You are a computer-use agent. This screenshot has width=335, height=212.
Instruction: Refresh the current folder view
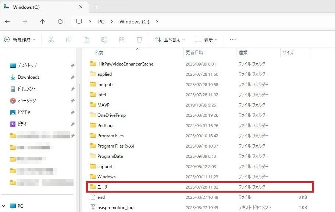coord(60,22)
